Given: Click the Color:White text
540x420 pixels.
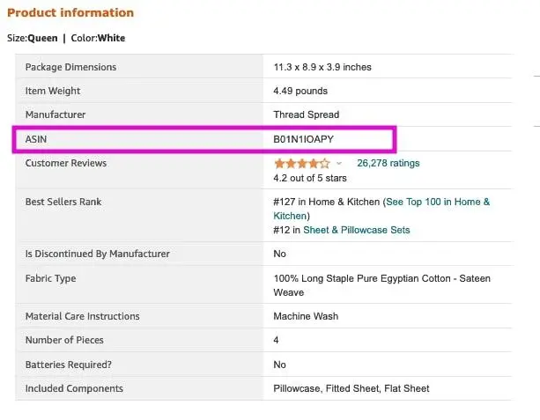Looking at the screenshot, I should [98, 38].
